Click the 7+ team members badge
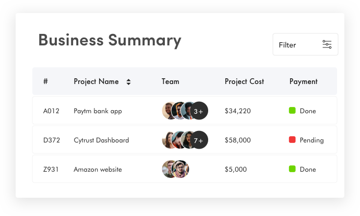The height and width of the screenshot is (216, 360). (199, 140)
